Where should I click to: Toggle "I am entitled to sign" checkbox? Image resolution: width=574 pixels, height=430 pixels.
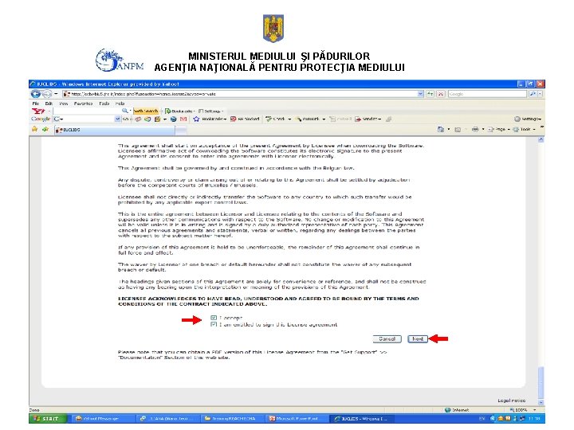(214, 324)
